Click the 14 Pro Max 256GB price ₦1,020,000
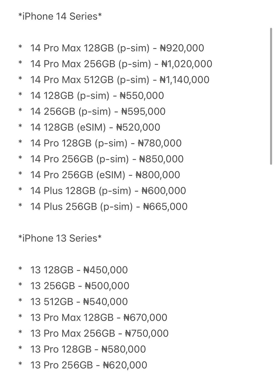Screen dimensions: 274x384 (187, 64)
